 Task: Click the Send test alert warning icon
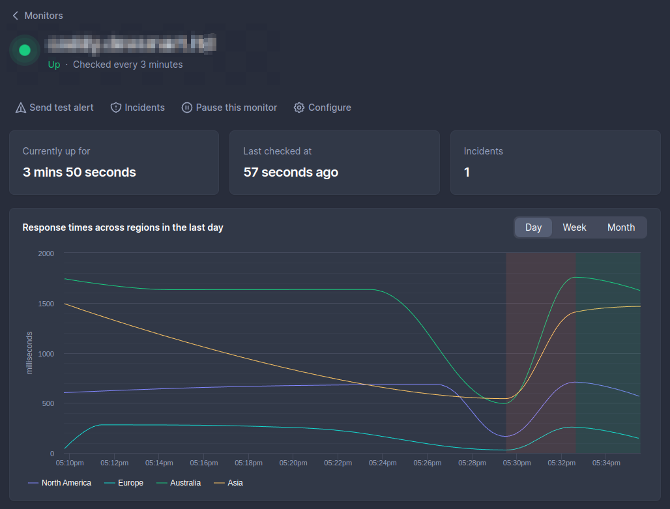20,108
